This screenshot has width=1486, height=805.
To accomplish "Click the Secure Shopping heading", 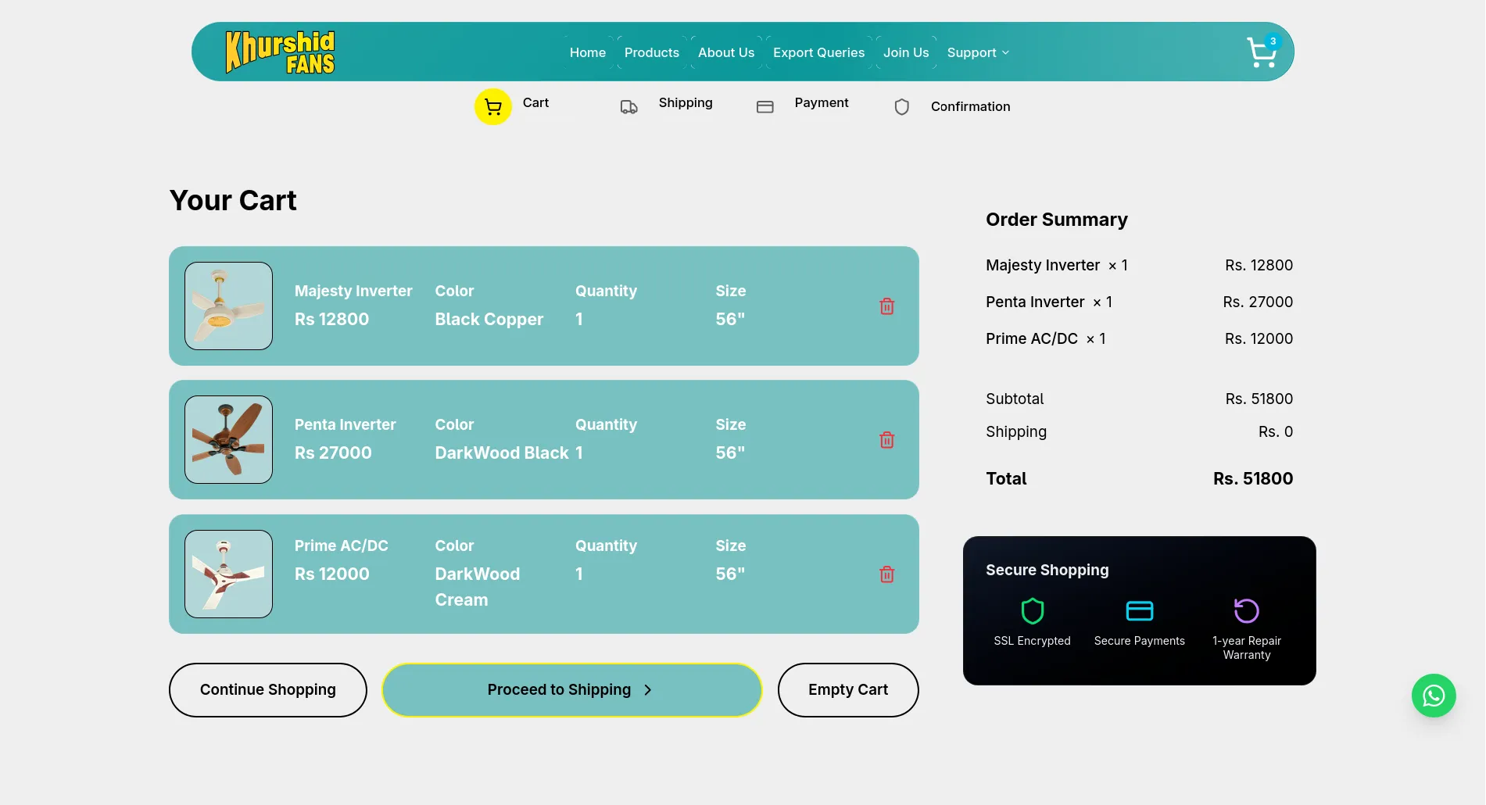I will click(1047, 570).
